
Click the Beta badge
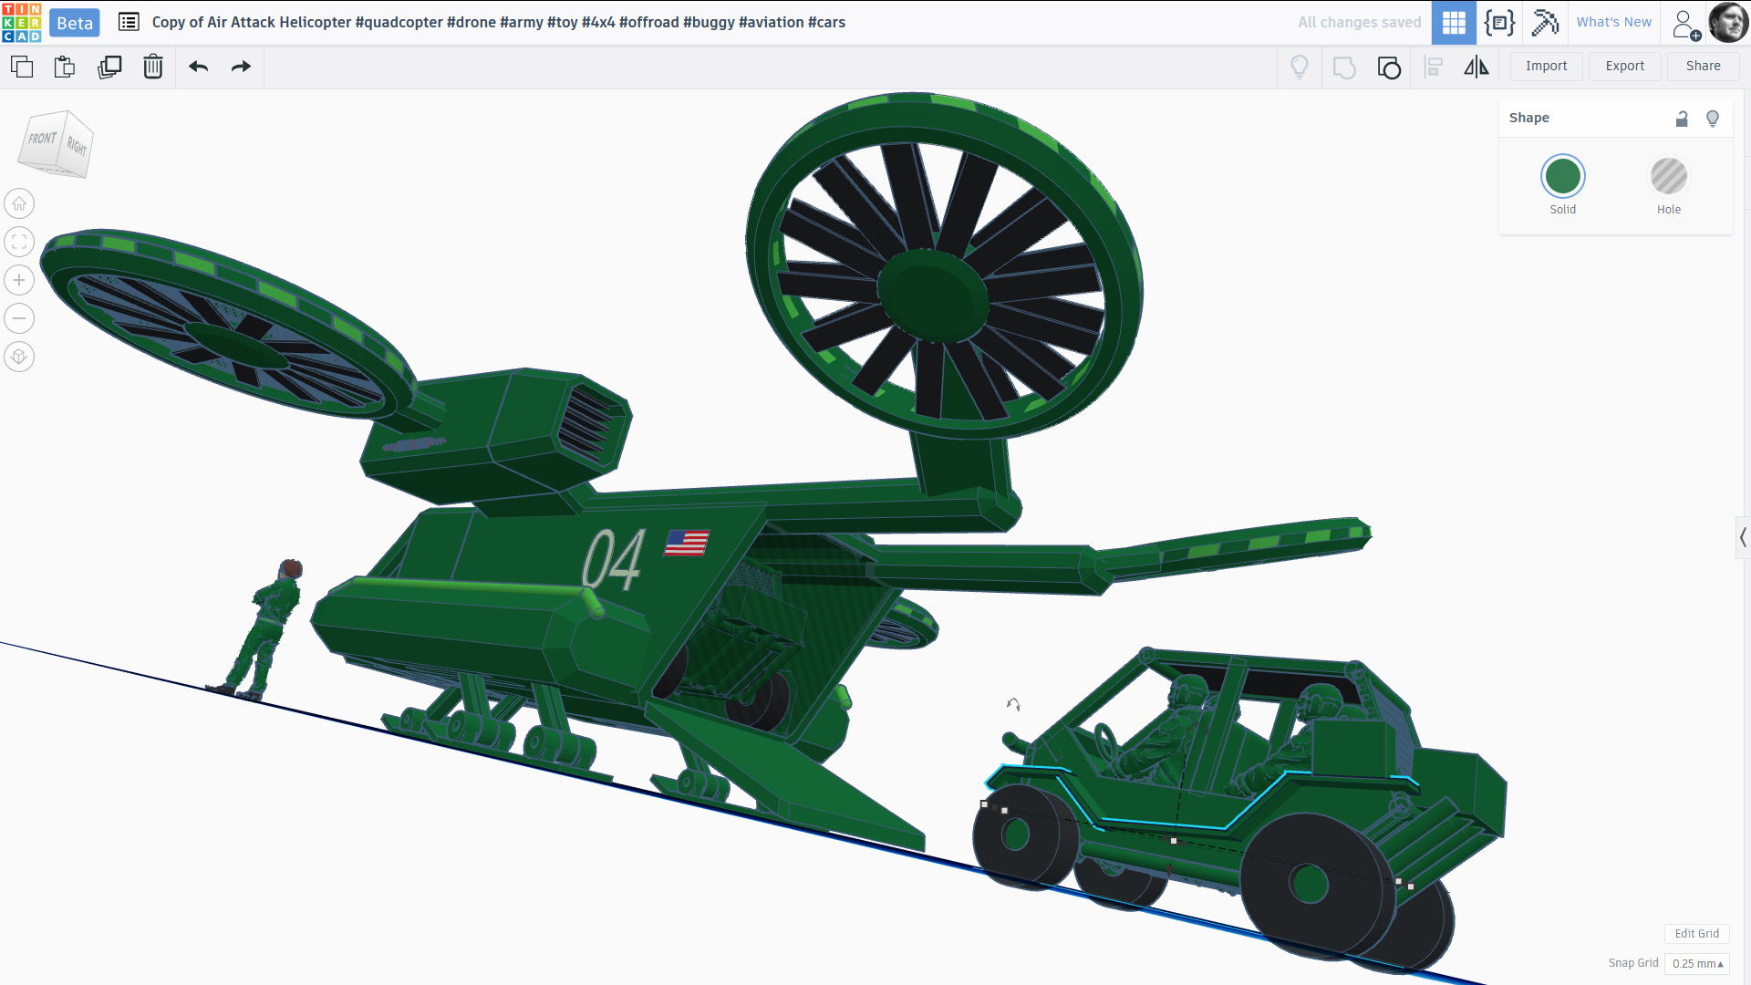click(x=75, y=23)
